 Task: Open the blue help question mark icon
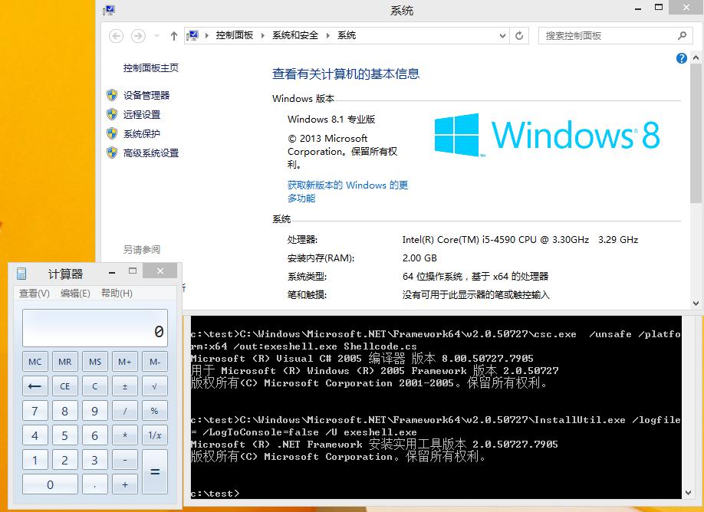pyautogui.click(x=681, y=58)
